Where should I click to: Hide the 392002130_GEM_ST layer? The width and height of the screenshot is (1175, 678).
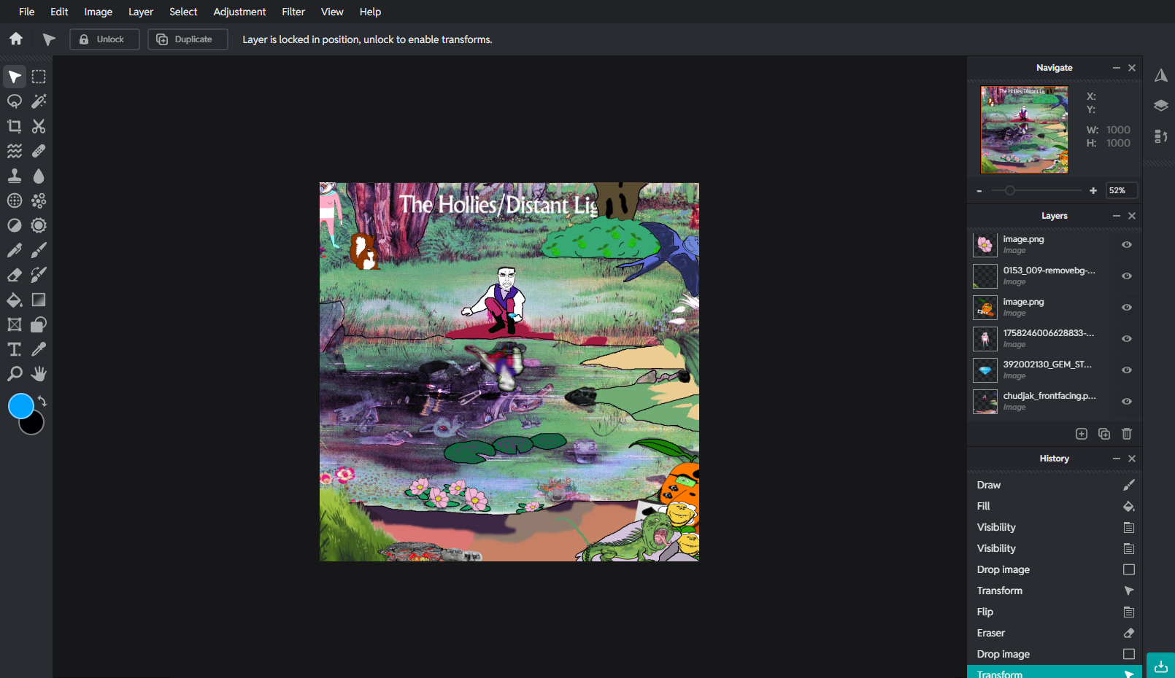(1126, 370)
